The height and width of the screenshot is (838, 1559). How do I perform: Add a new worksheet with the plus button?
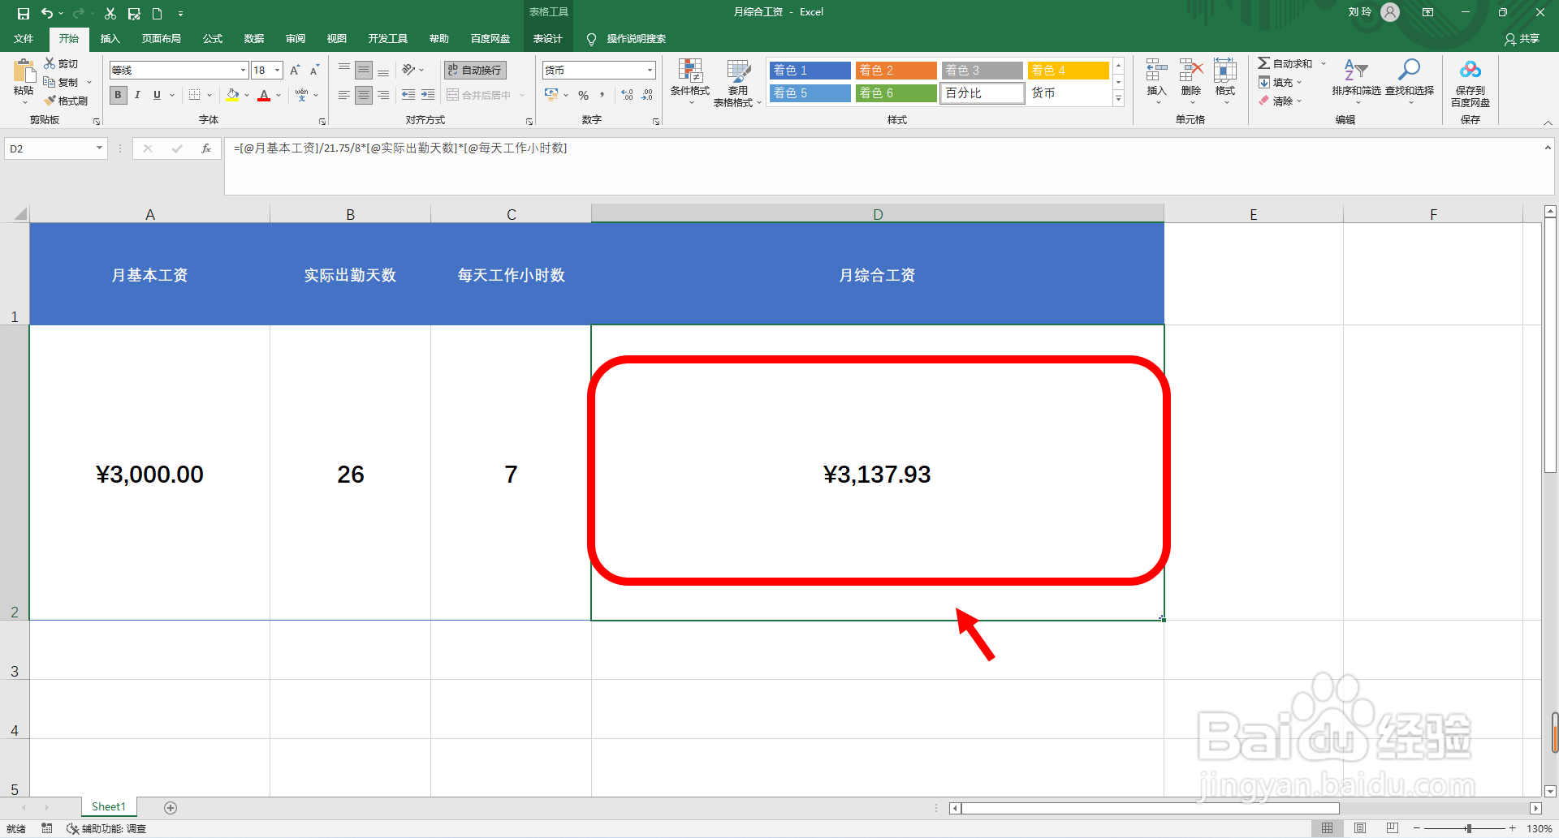point(171,807)
